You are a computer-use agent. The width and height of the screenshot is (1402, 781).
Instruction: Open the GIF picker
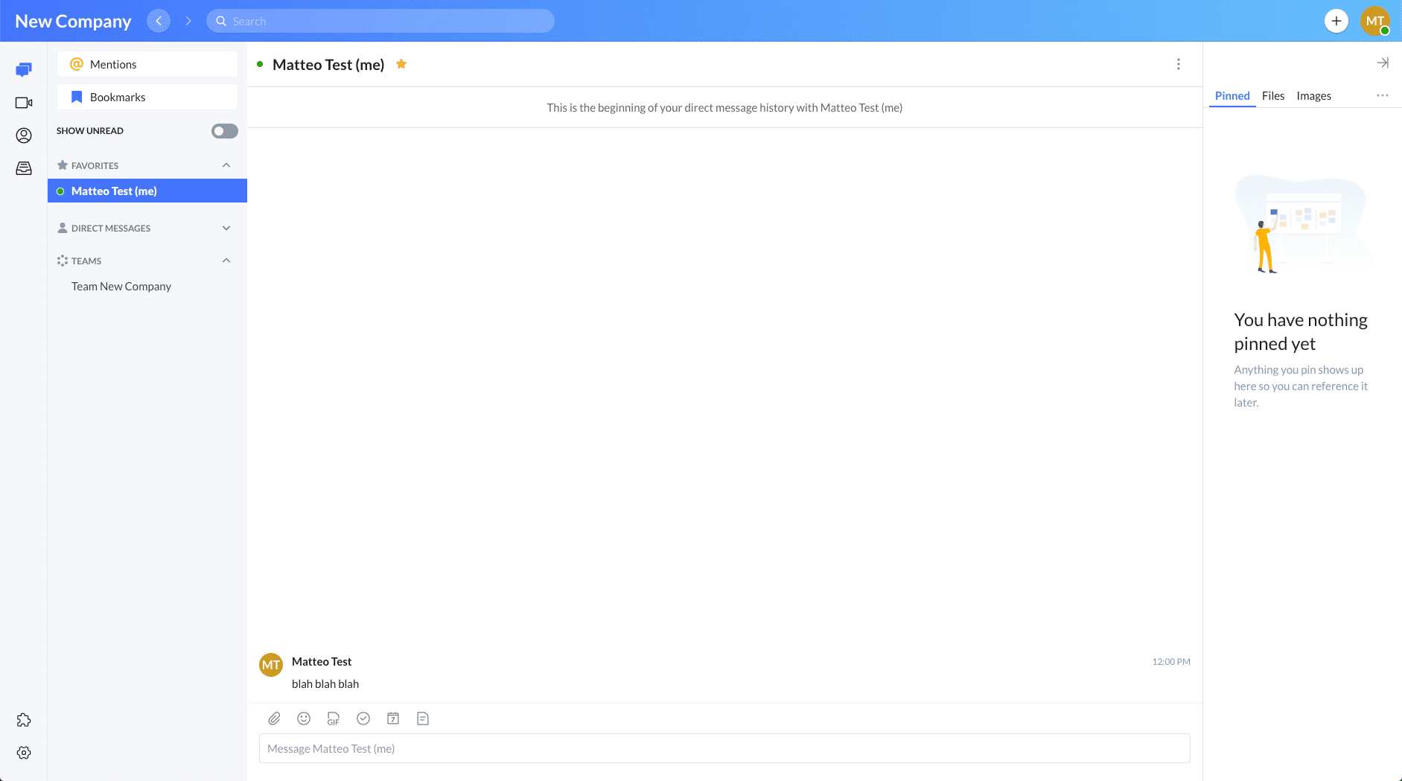(334, 718)
